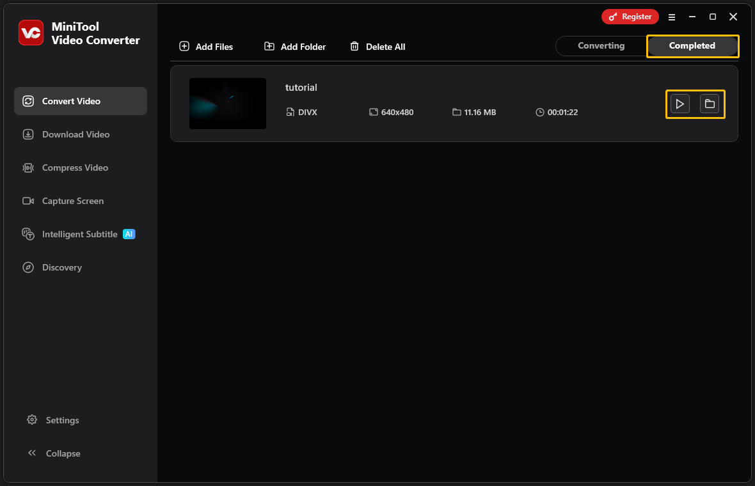755x486 pixels.
Task: Open the folder containing tutorial video
Action: click(x=710, y=104)
